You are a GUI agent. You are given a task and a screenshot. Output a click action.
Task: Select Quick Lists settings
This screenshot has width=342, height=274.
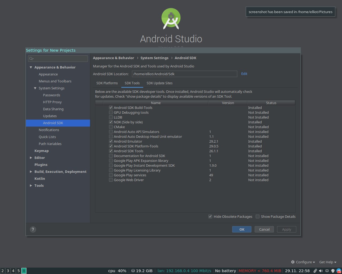click(x=47, y=137)
